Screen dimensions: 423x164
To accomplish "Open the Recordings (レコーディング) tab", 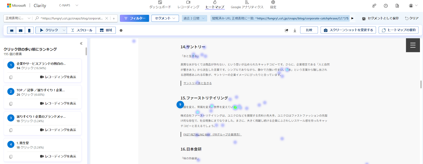I will click(x=188, y=5).
